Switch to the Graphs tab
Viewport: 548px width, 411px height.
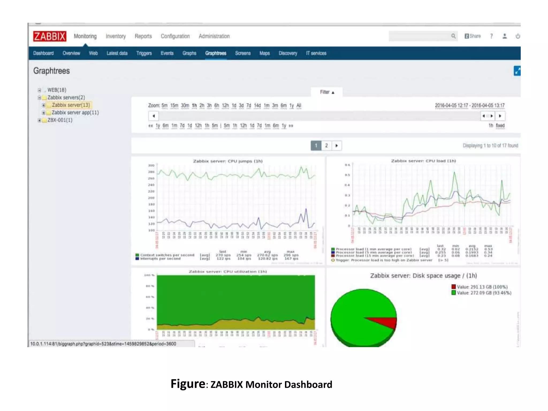tap(189, 53)
